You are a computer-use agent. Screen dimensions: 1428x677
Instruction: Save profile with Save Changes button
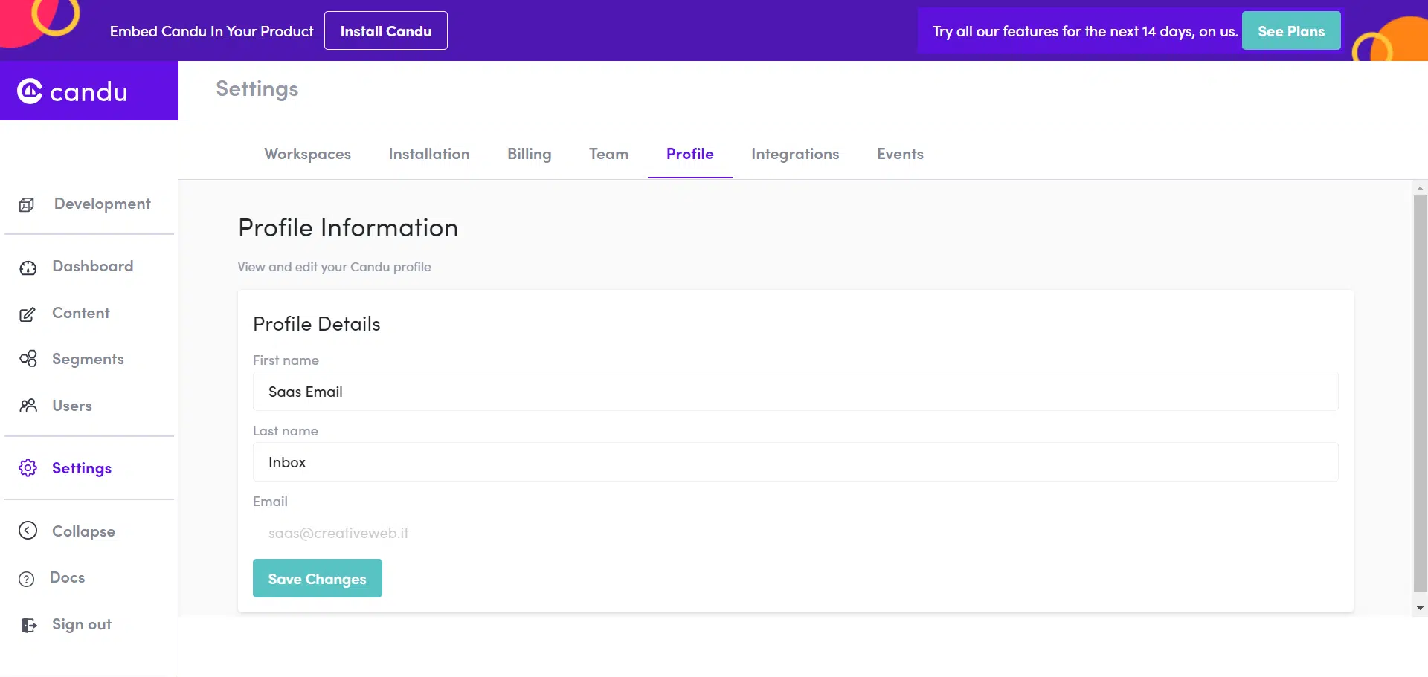[x=318, y=578]
